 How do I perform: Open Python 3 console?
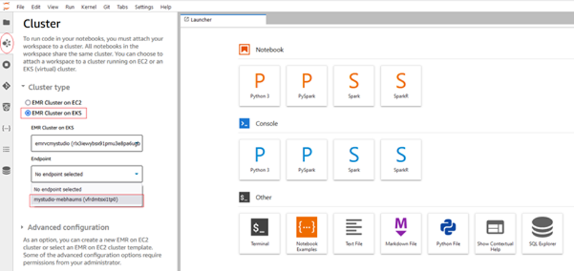260,160
